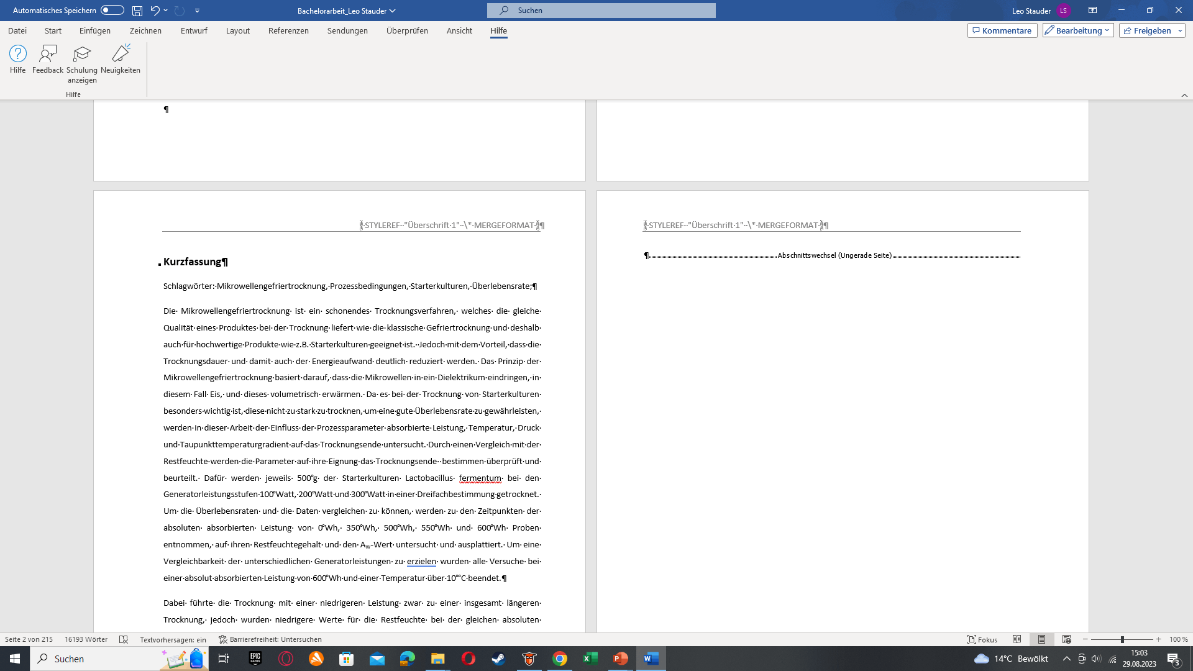
Task: Click the Kommentare button
Action: point(1002,30)
